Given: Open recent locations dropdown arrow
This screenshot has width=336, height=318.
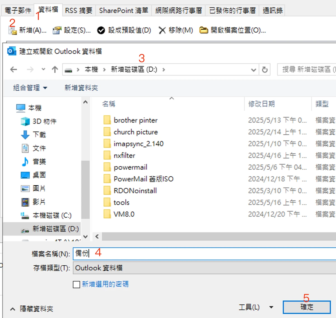Looking at the screenshot, I should click(43, 69).
